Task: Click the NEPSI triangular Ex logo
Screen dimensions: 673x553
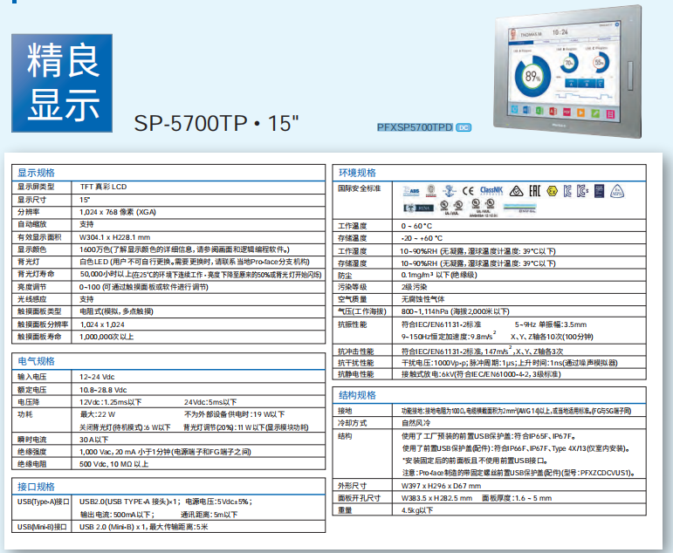Action: (x=617, y=191)
